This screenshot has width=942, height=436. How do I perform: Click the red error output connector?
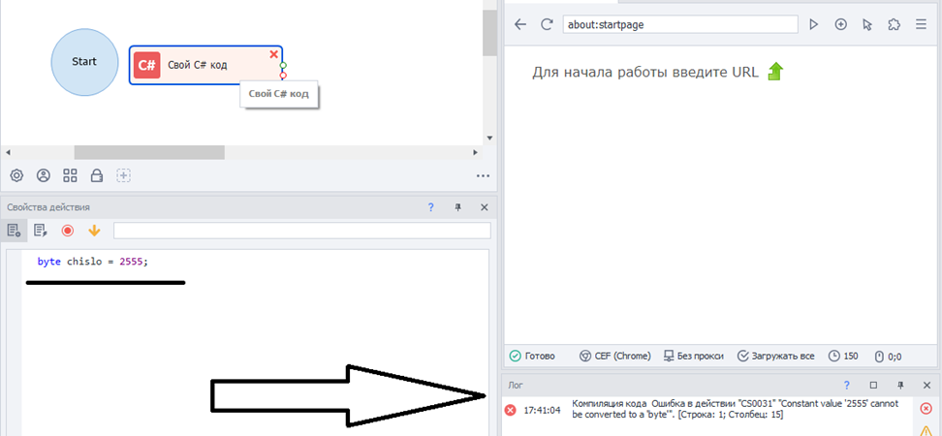(x=283, y=75)
